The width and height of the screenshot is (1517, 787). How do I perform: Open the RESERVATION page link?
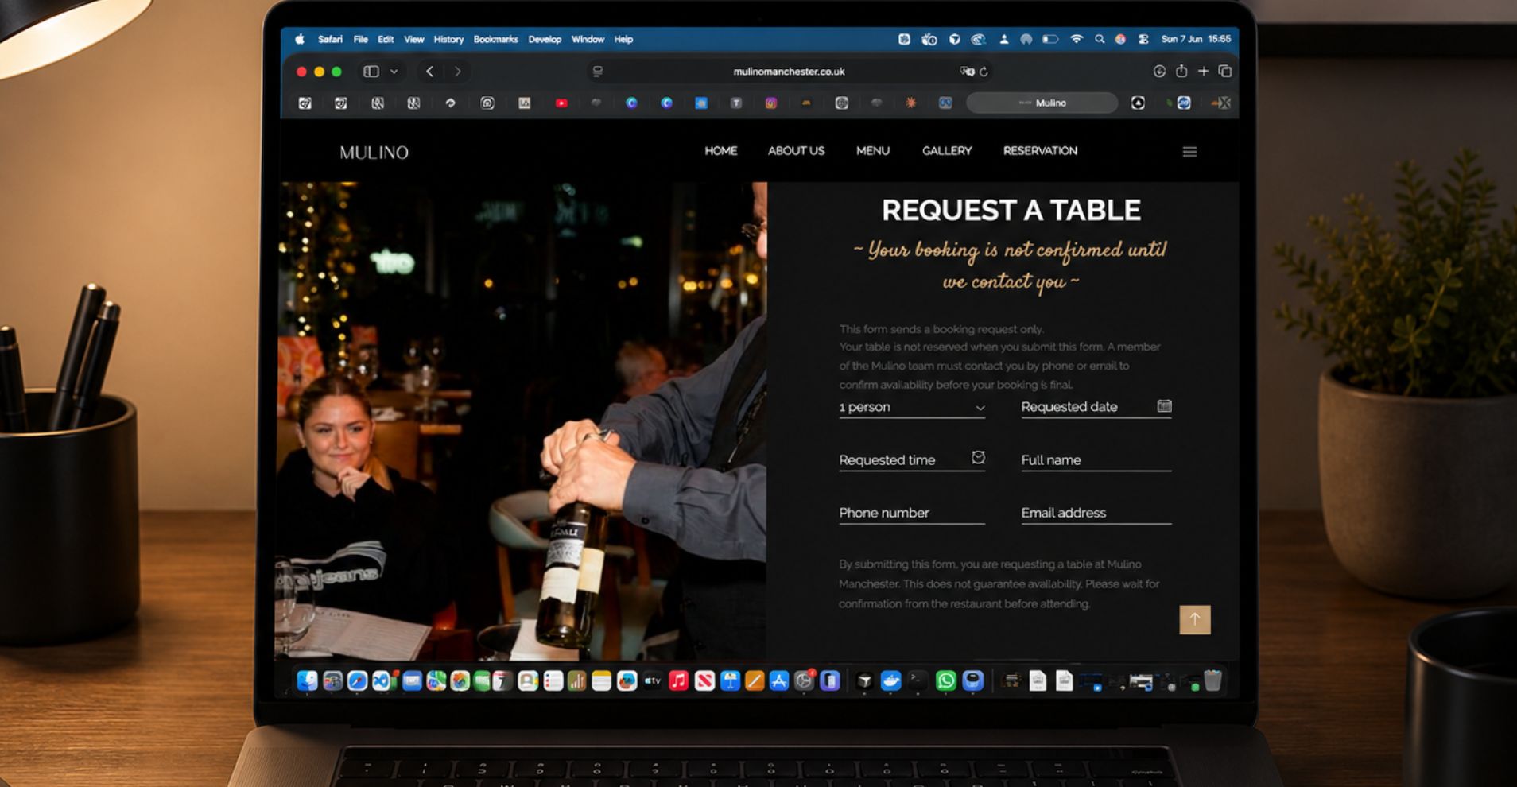point(1040,151)
